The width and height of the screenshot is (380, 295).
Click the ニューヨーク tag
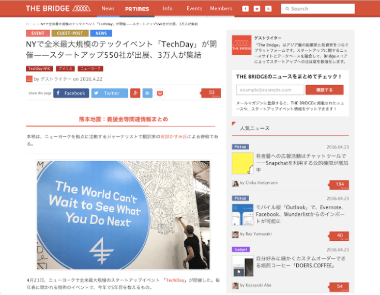tap(90, 69)
